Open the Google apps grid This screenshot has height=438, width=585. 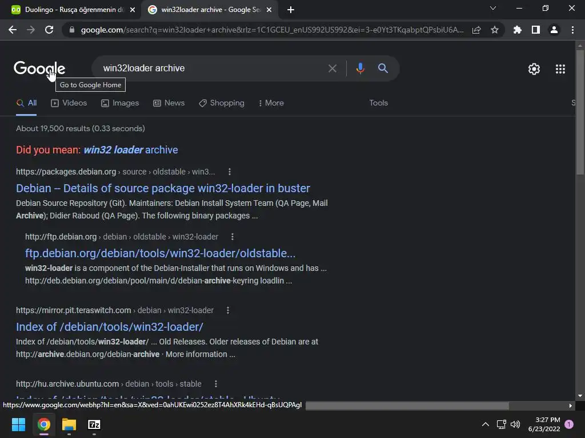coord(560,69)
